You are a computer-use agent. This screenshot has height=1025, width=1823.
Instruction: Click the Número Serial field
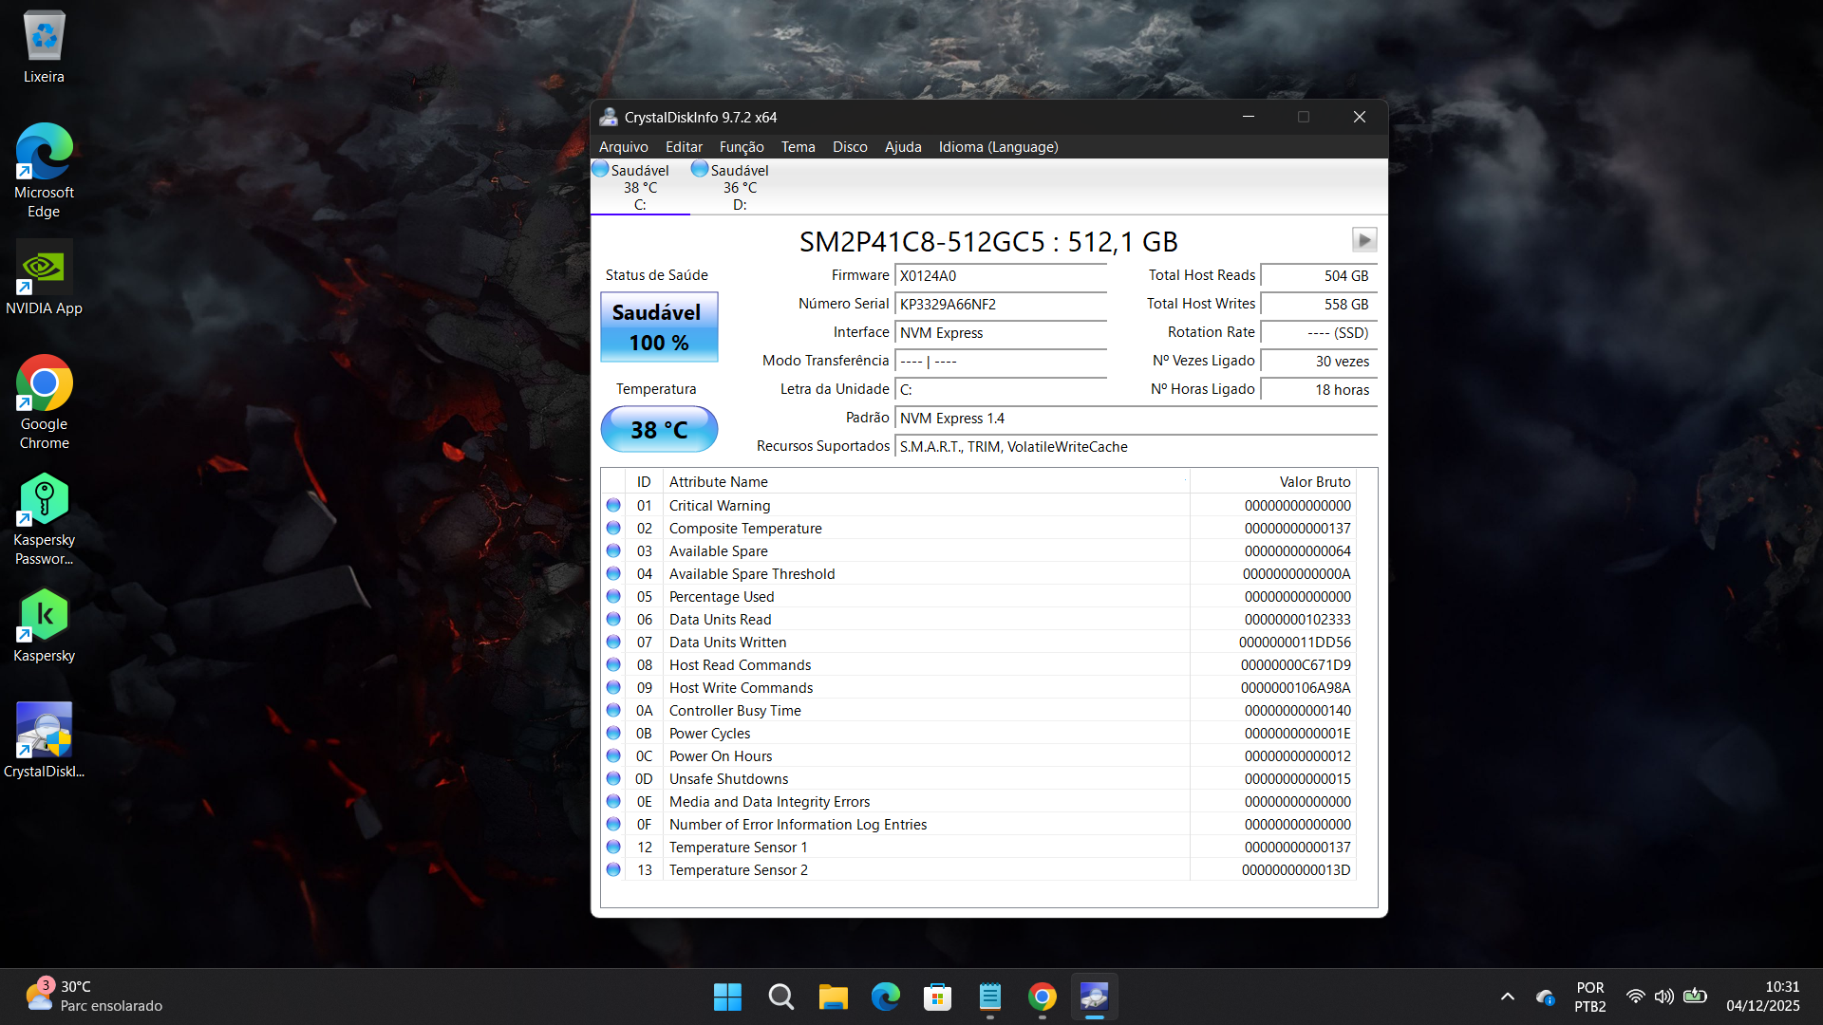coord(1000,305)
